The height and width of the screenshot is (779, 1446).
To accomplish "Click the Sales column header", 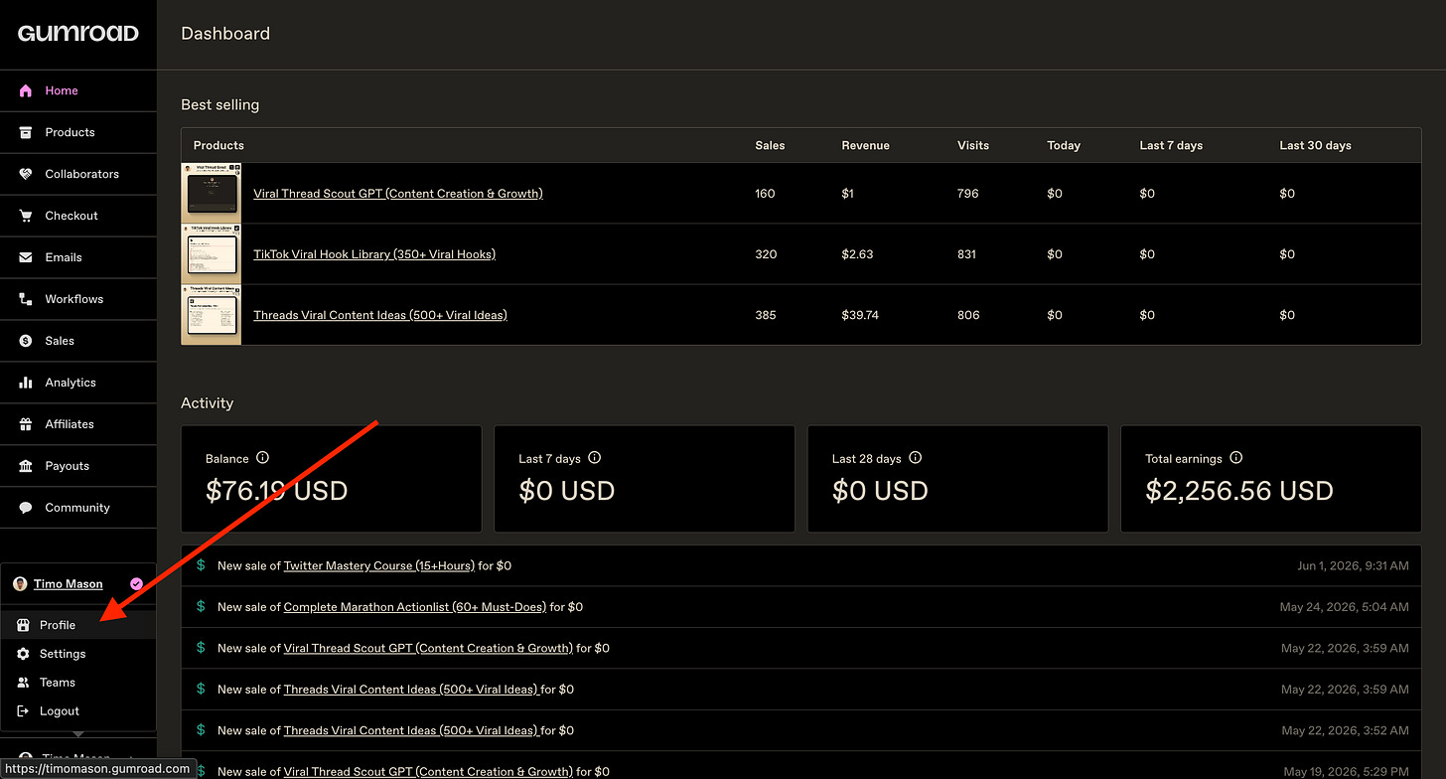I will [770, 145].
